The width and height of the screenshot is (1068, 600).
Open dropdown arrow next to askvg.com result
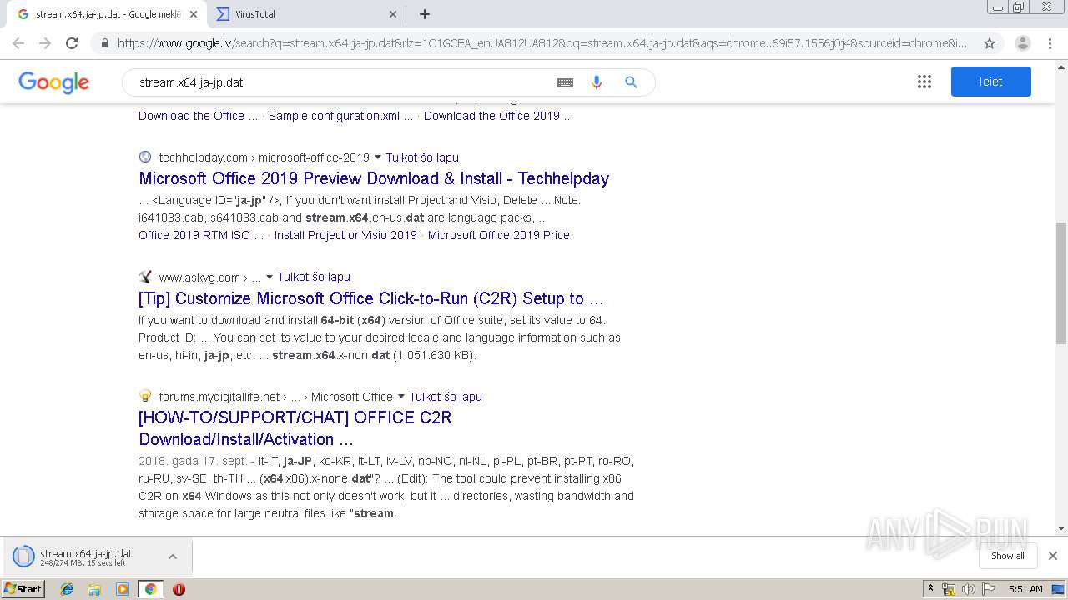click(270, 277)
